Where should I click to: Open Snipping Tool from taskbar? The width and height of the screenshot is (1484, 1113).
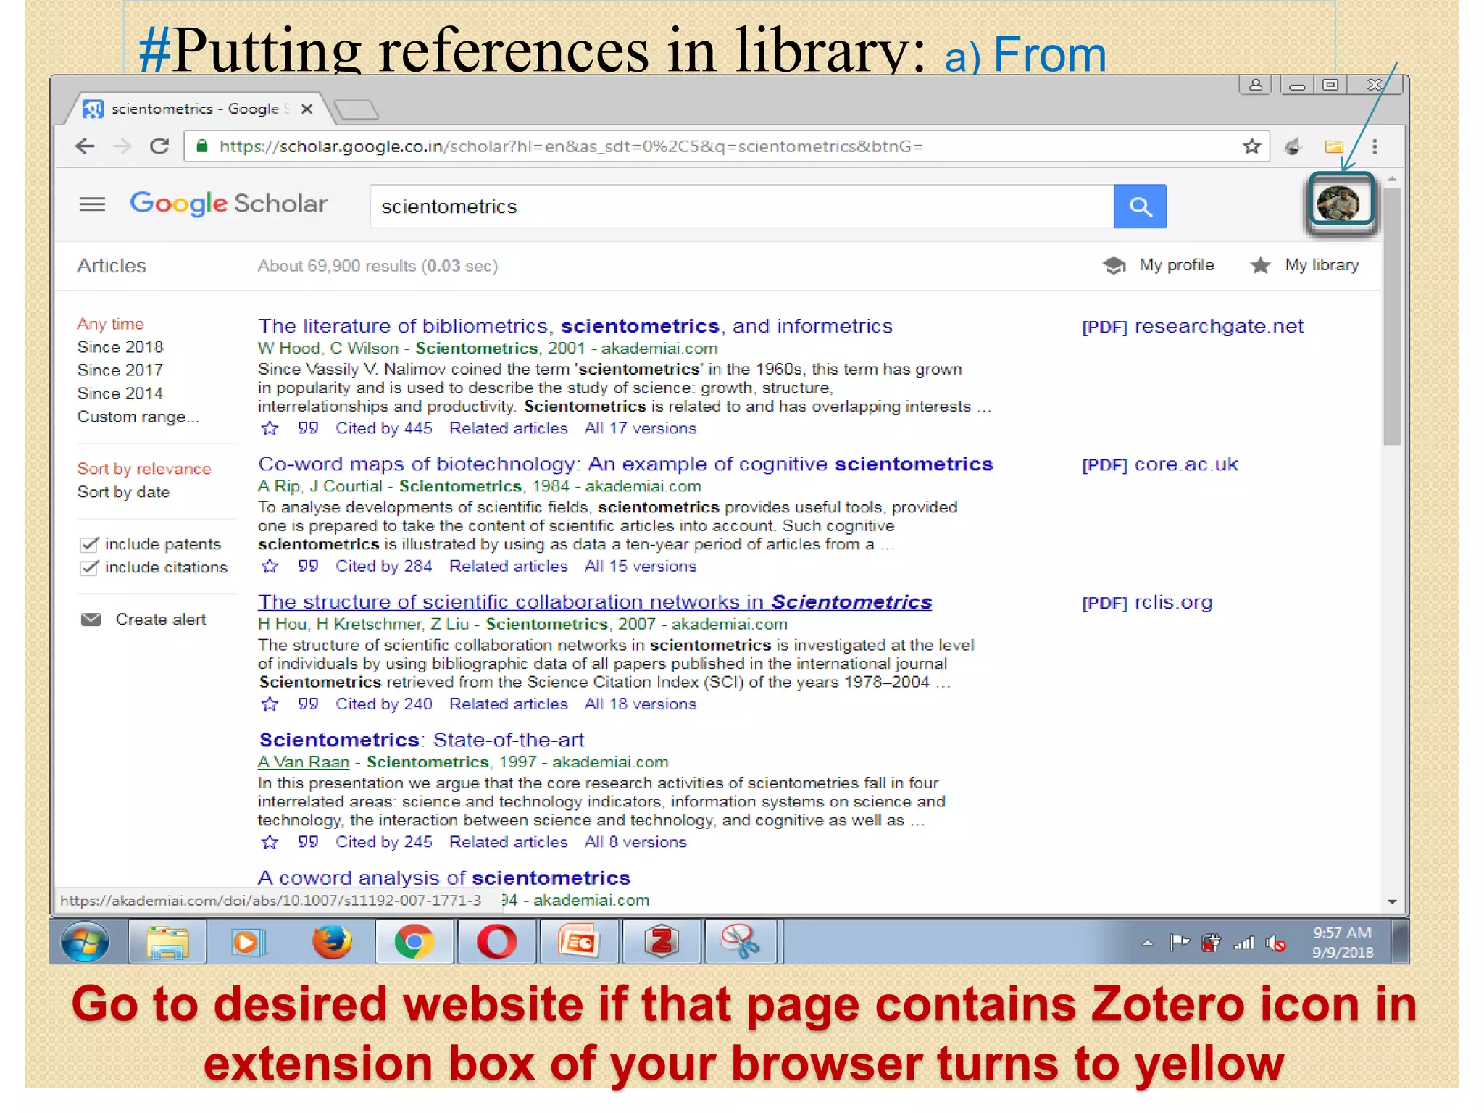point(741,942)
